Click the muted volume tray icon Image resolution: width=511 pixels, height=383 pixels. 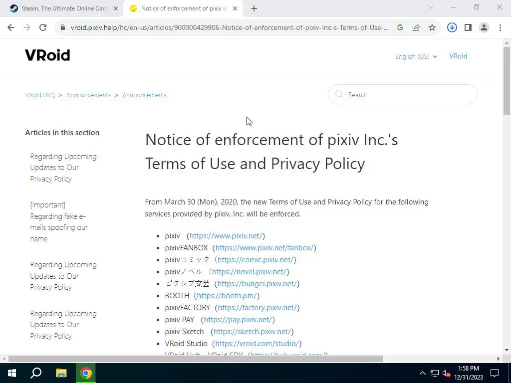[x=446, y=373]
